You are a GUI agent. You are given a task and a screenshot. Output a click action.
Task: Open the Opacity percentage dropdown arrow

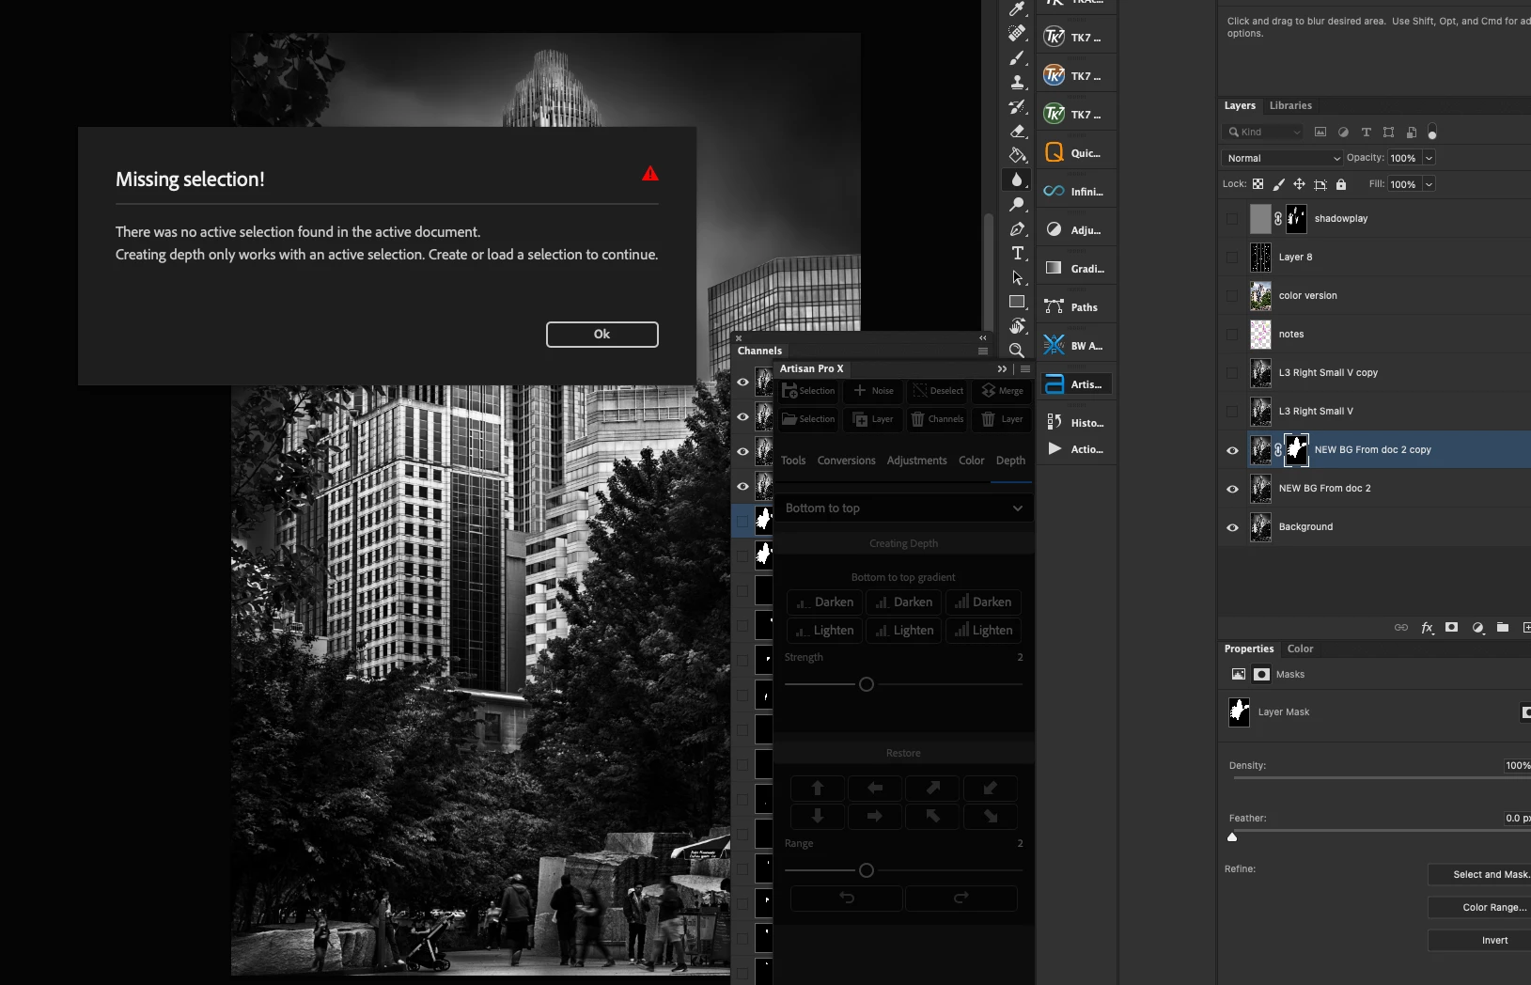point(1429,158)
